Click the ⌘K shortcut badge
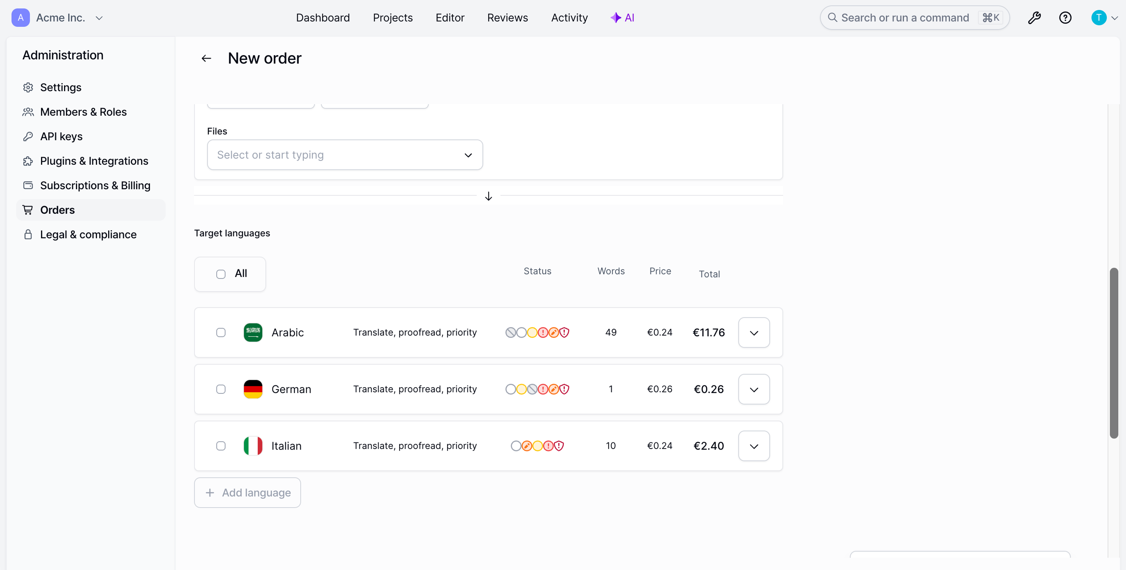1126x570 pixels. pyautogui.click(x=991, y=18)
